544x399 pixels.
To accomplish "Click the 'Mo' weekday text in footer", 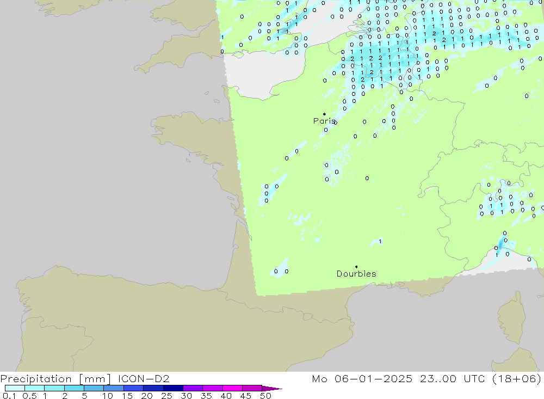I will [x=319, y=379].
